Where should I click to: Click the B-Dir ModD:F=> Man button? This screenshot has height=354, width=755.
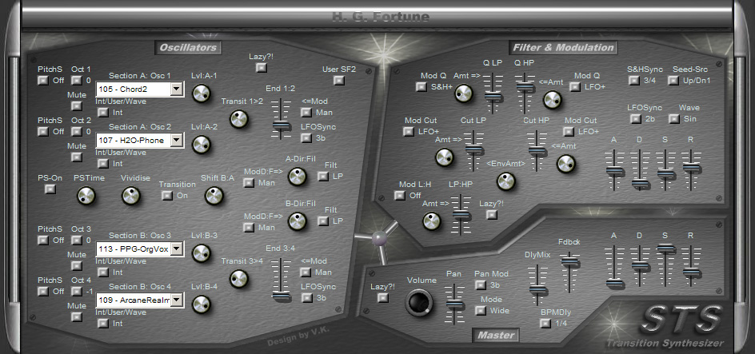[249, 228]
